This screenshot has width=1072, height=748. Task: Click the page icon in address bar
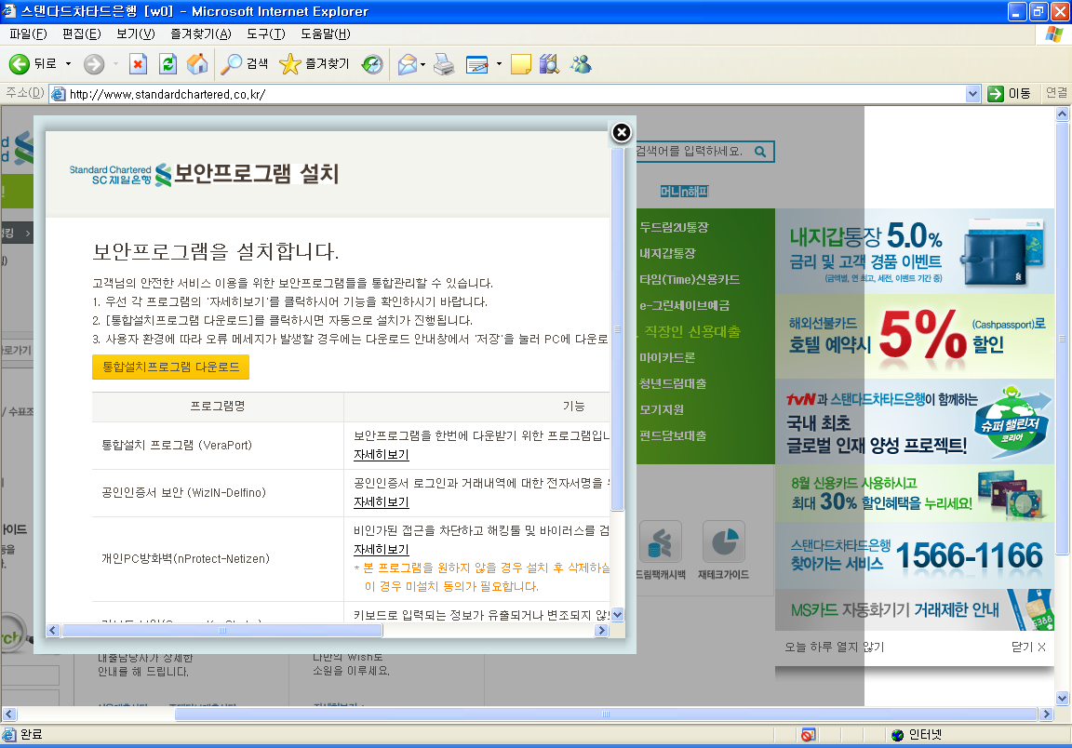[59, 94]
